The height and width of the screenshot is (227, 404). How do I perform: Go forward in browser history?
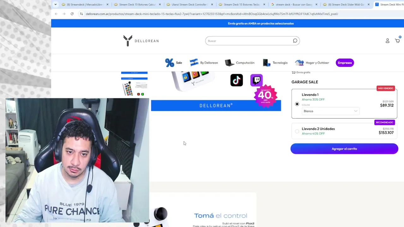click(x=64, y=14)
